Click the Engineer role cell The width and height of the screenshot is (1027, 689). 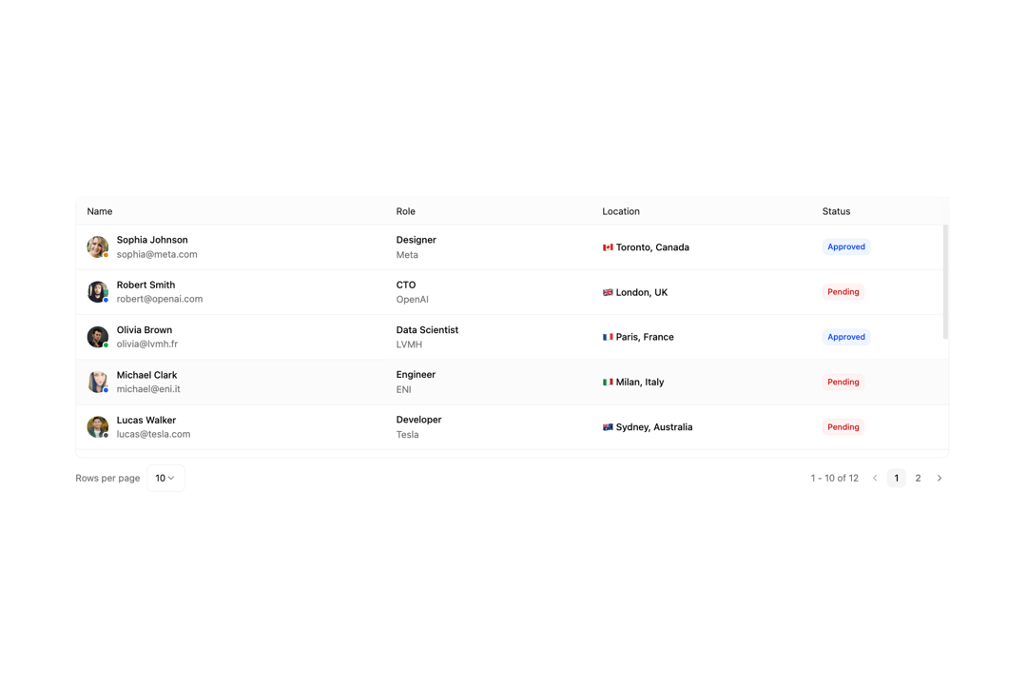[416, 375]
